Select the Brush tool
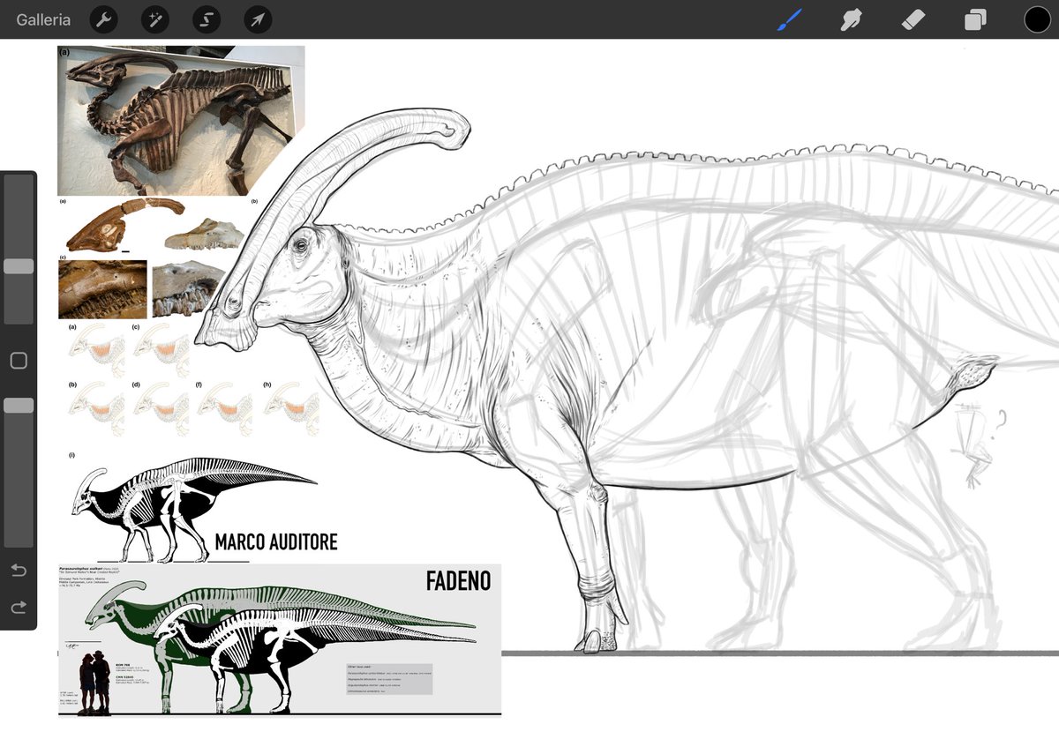The image size is (1059, 739). point(789,19)
